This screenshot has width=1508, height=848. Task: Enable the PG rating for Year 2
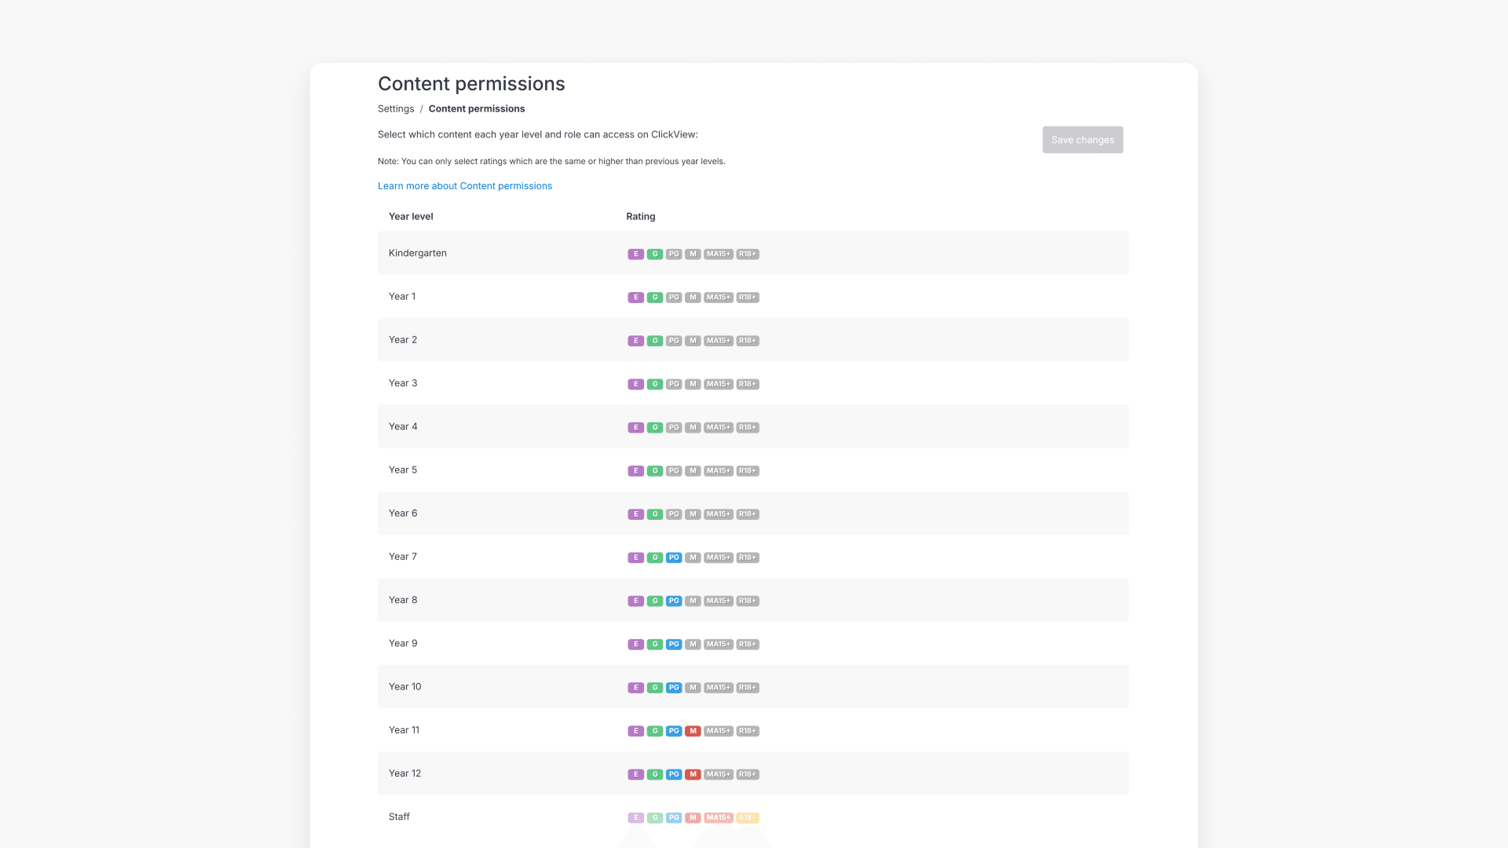(x=673, y=340)
